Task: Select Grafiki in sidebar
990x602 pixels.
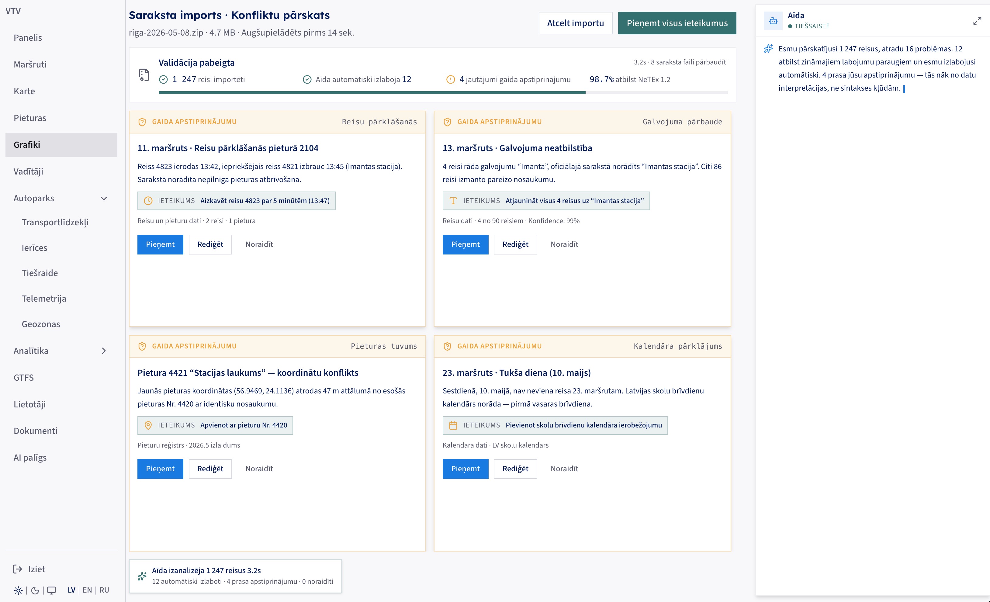Action: pos(61,145)
